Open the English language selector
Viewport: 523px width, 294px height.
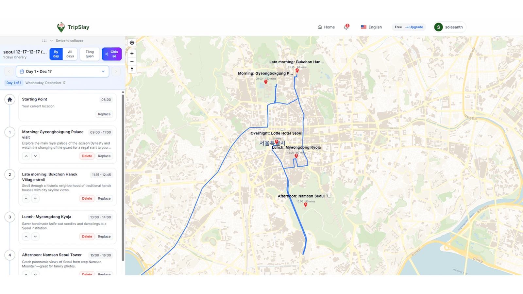(x=371, y=27)
